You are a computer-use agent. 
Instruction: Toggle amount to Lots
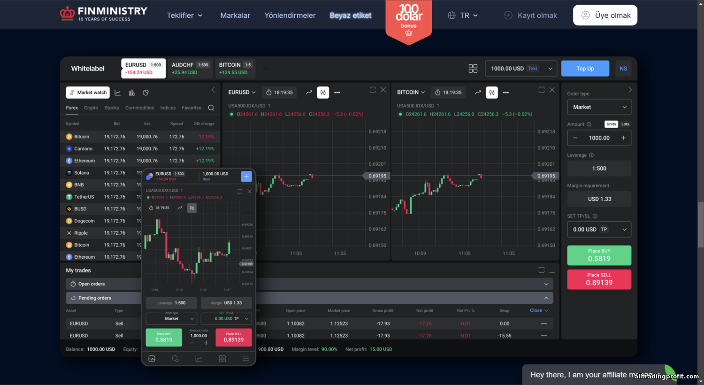click(625, 124)
